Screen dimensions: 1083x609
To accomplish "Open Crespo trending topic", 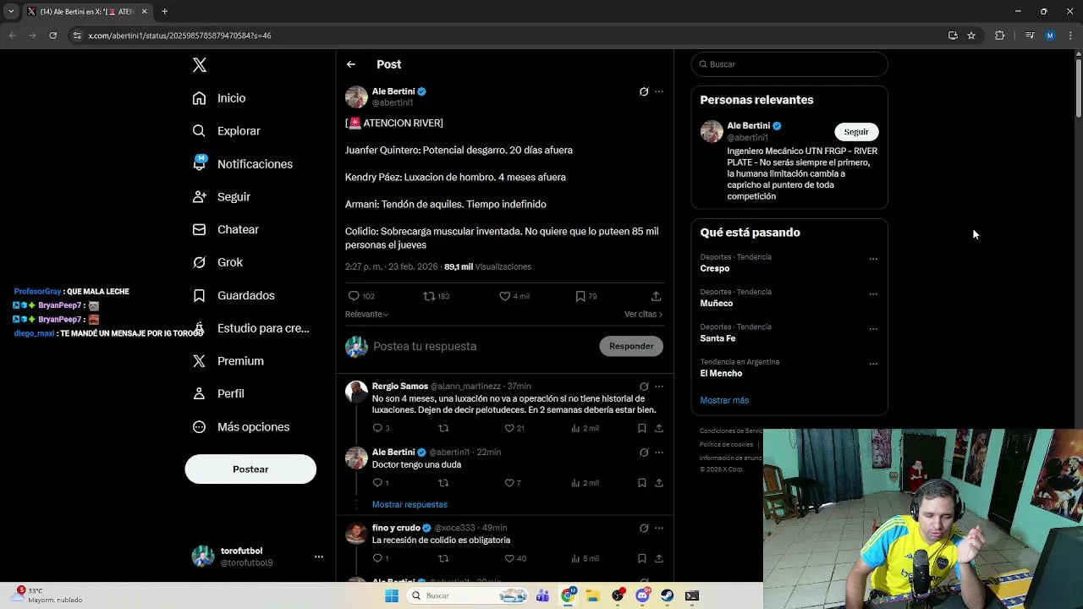I will pos(715,268).
